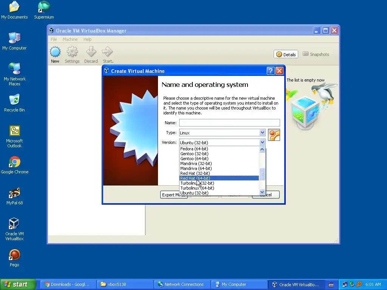387x290 pixels.
Task: Minimize the VirtualBox Manager window
Action: (x=317, y=31)
